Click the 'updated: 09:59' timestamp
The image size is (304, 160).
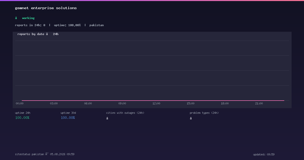click(264, 154)
